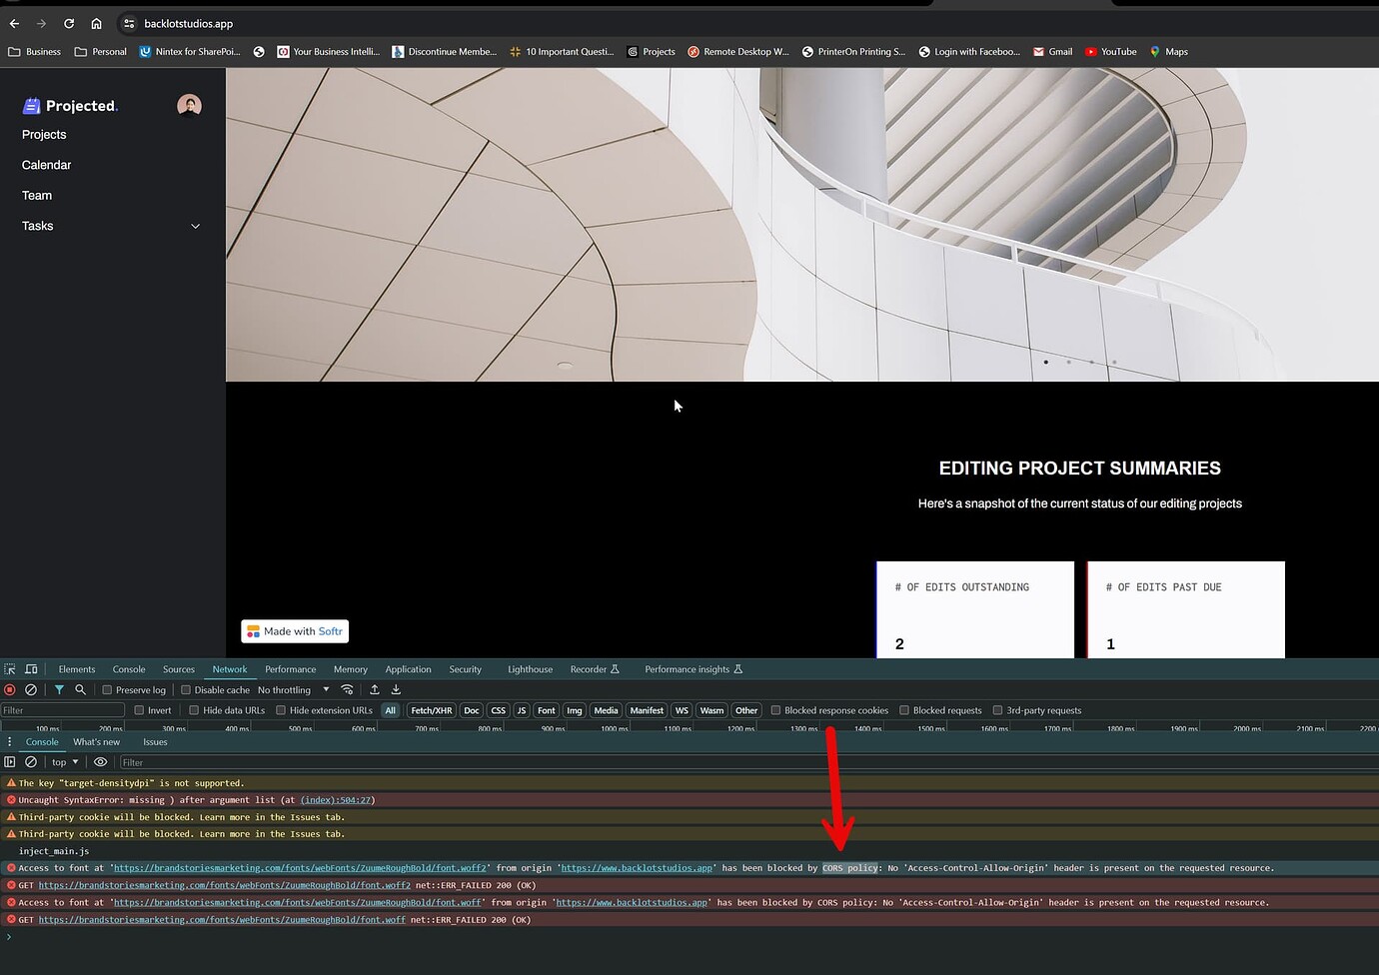Open the network request filter icon
Image resolution: width=1379 pixels, height=975 pixels.
(x=59, y=689)
